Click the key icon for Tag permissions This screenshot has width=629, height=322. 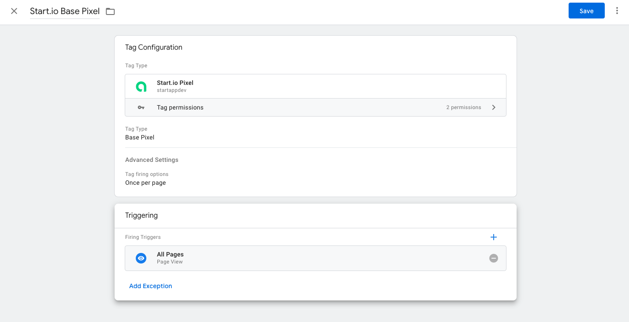pyautogui.click(x=141, y=107)
